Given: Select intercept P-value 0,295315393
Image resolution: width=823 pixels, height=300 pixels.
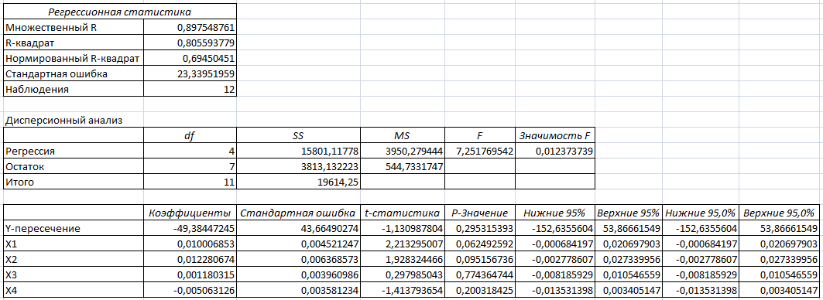Looking at the screenshot, I should 480,229.
